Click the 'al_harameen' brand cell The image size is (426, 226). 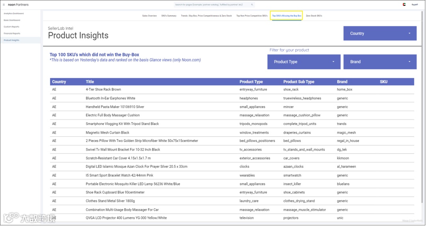(x=346, y=167)
